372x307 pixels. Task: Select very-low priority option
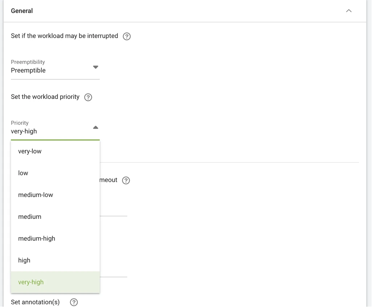55,152
